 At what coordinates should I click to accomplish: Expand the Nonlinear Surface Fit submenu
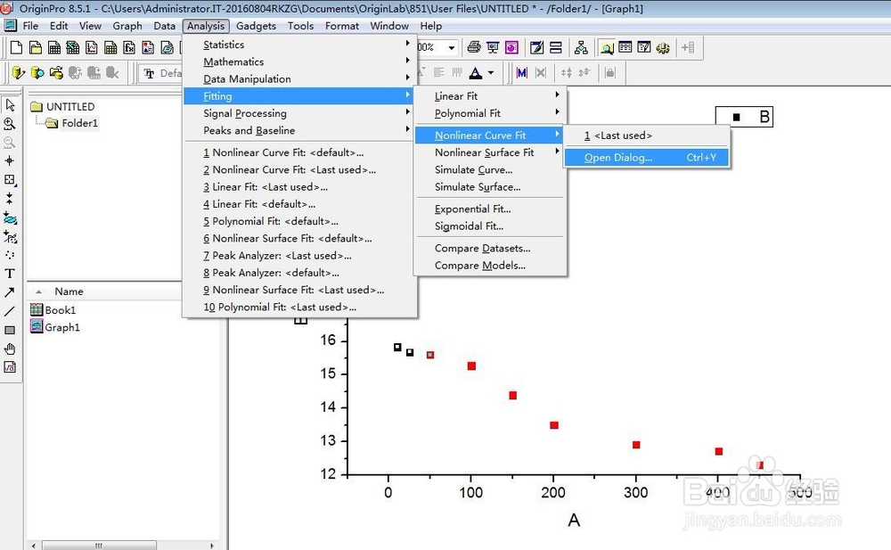[x=490, y=152]
